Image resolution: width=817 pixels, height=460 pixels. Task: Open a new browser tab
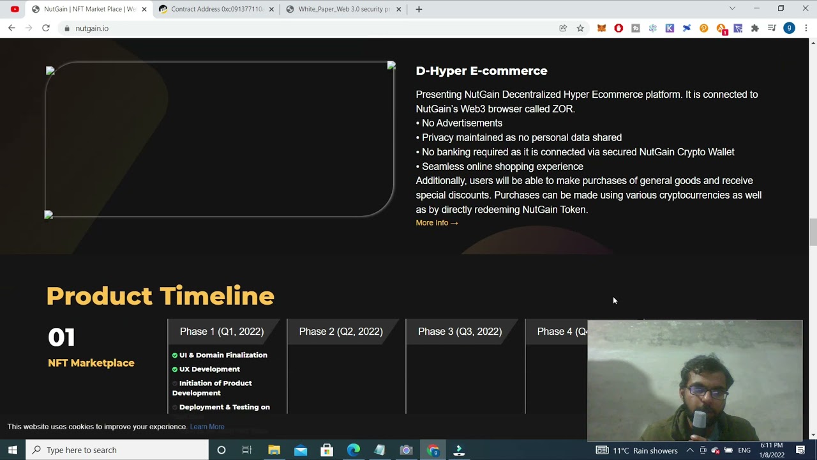click(x=419, y=9)
